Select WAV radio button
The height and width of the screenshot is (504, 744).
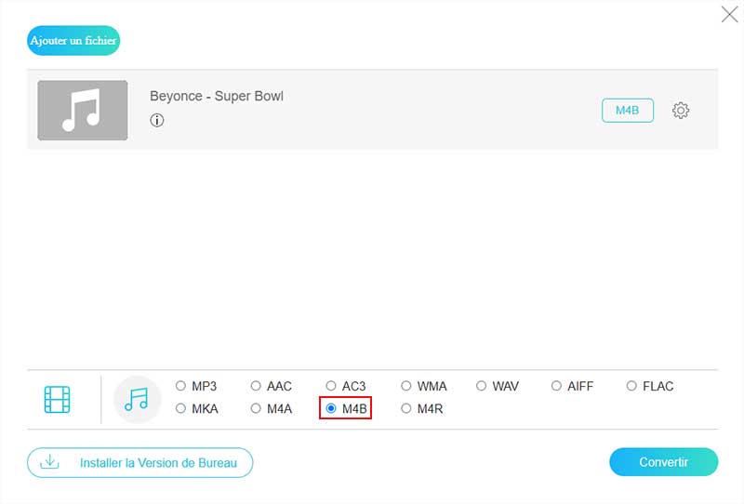(x=482, y=386)
